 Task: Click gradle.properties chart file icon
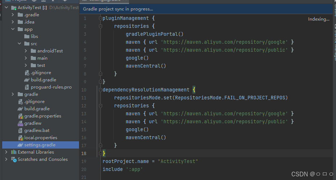click(x=21, y=116)
